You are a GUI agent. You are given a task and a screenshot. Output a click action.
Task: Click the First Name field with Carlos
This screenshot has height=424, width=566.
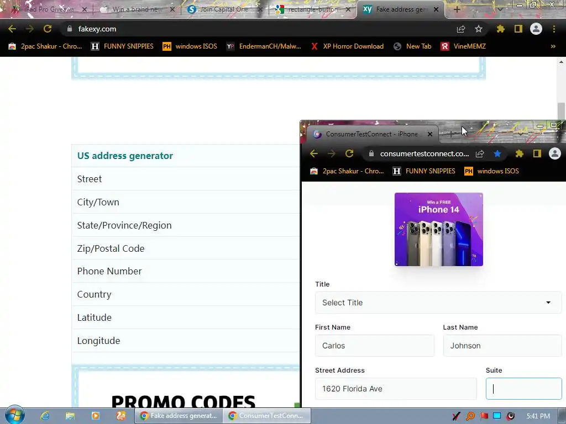pyautogui.click(x=374, y=346)
